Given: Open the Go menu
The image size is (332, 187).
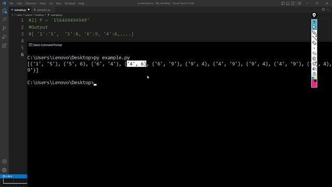Looking at the screenshot, I should (x=51, y=4).
